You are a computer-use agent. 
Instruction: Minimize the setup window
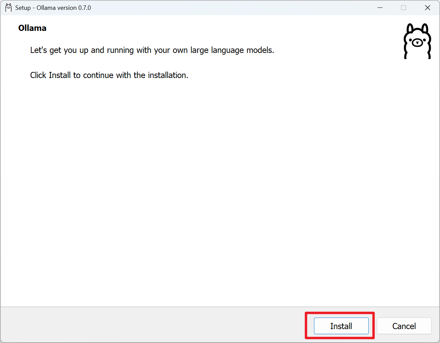coord(380,7)
